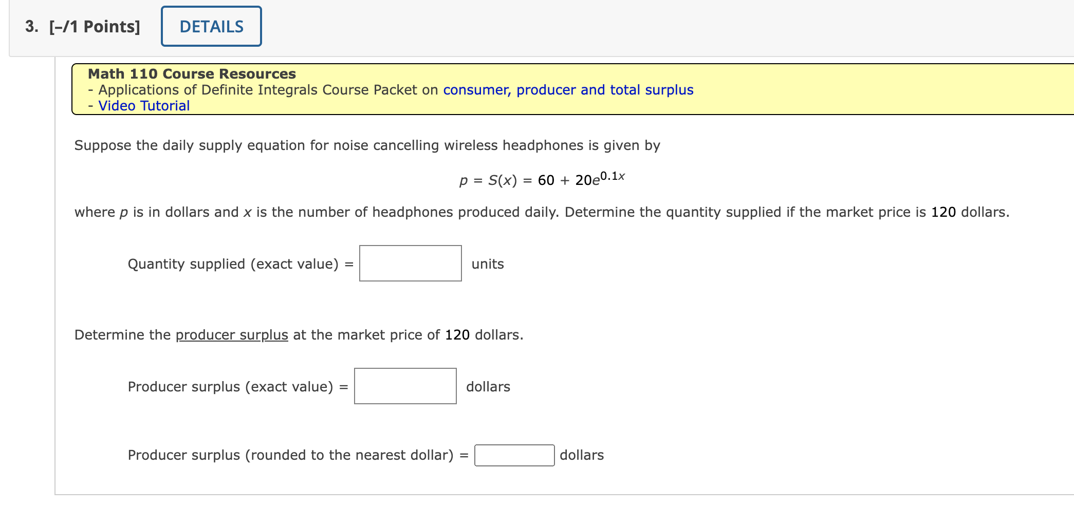Click the 'Determine the producer surplus' instruction line

(x=299, y=335)
